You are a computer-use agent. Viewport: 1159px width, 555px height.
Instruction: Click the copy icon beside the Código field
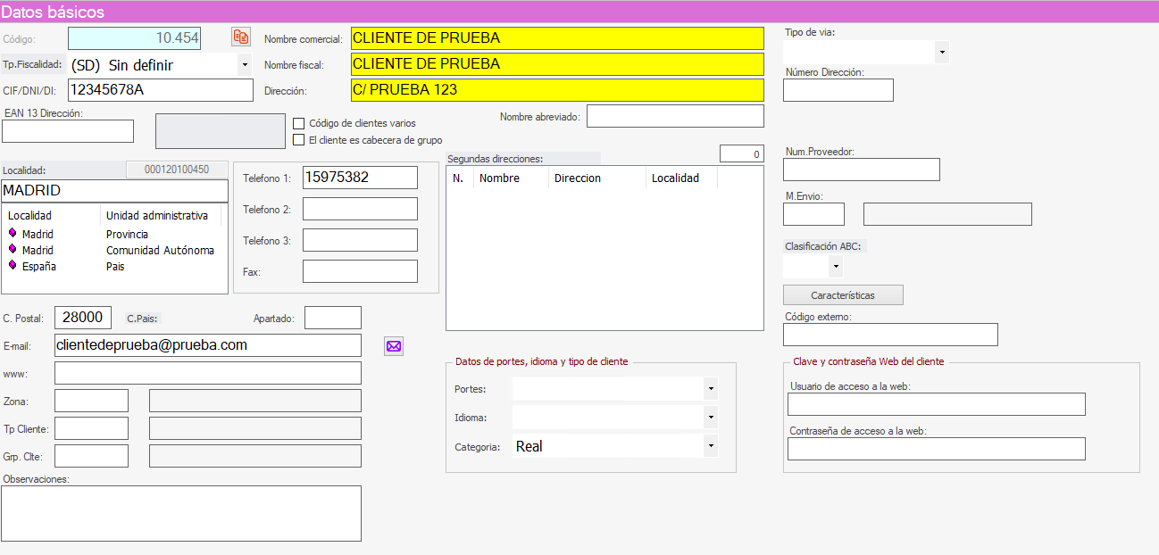tap(241, 37)
